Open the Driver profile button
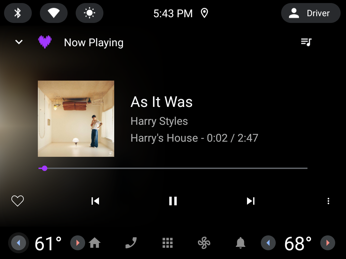Viewport: 346px width, 259px height. pyautogui.click(x=311, y=13)
